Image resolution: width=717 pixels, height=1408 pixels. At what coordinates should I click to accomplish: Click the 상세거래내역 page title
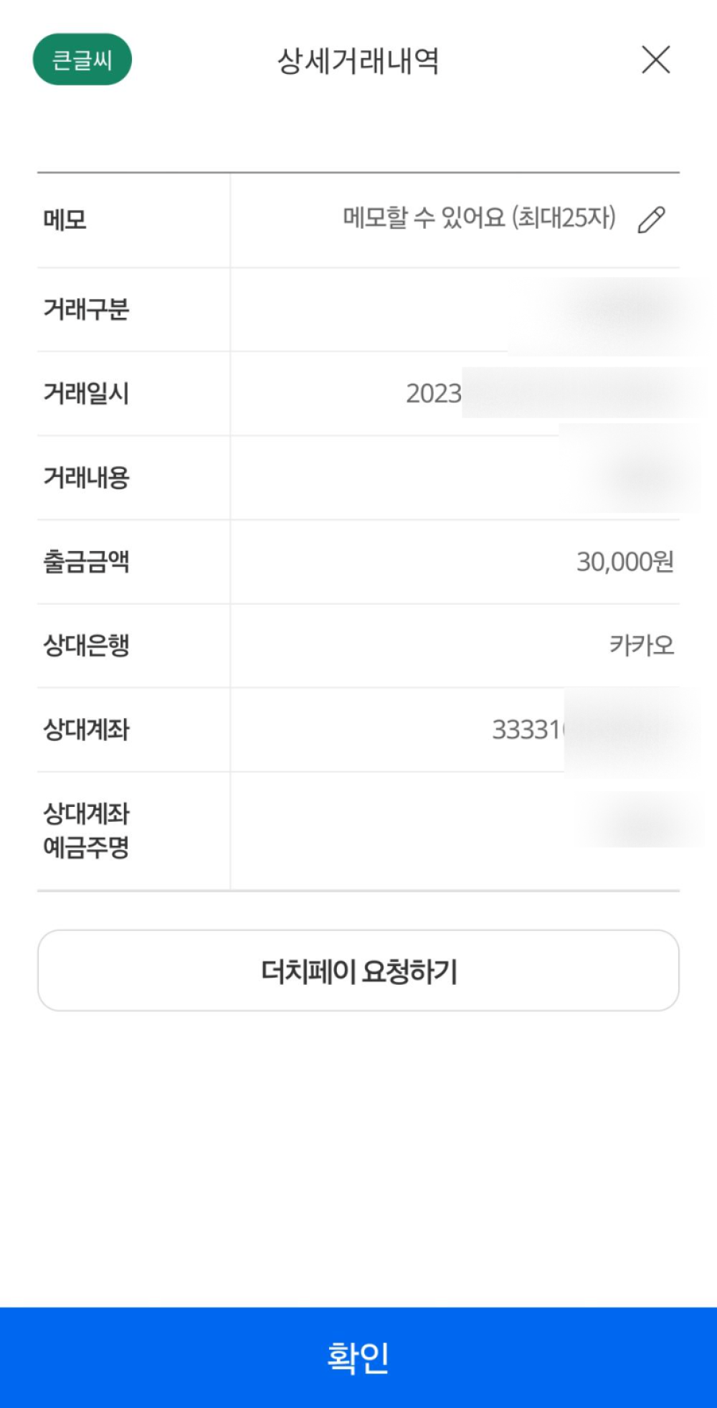coord(358,61)
